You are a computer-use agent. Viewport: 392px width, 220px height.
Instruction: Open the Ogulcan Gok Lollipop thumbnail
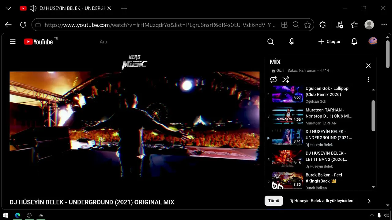pyautogui.click(x=288, y=94)
